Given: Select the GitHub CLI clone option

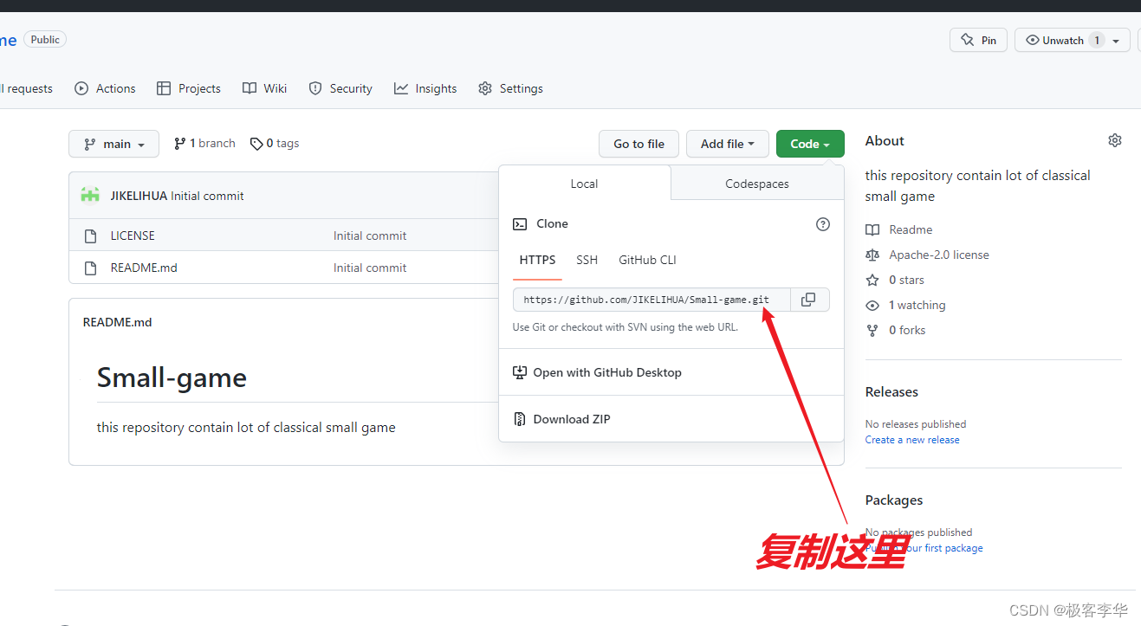Looking at the screenshot, I should (647, 260).
